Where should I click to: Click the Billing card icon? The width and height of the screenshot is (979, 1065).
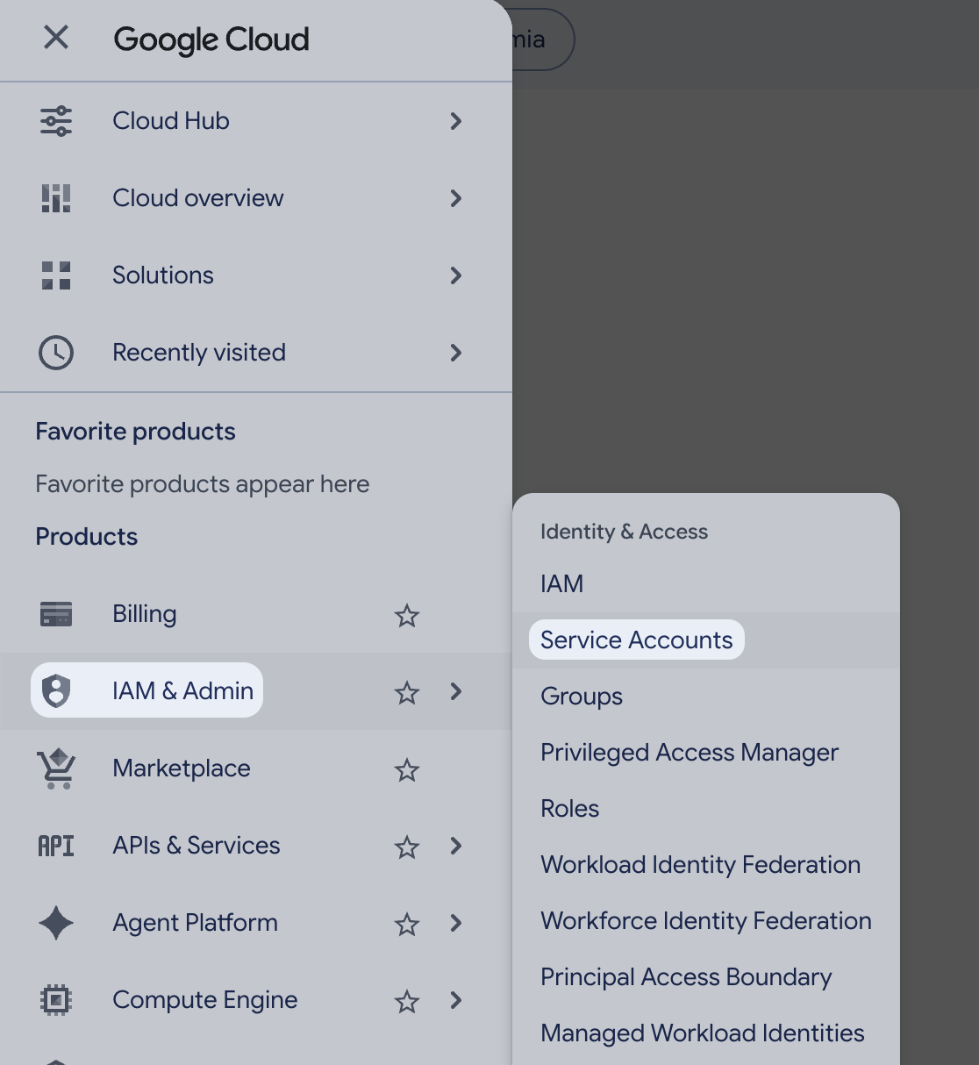pos(56,614)
